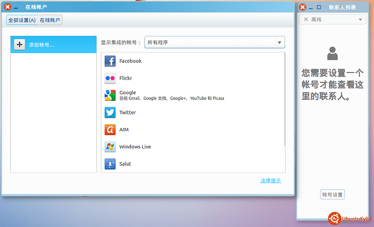Select the 添加帐号... entry
This screenshot has width=374, height=227.
54,44
